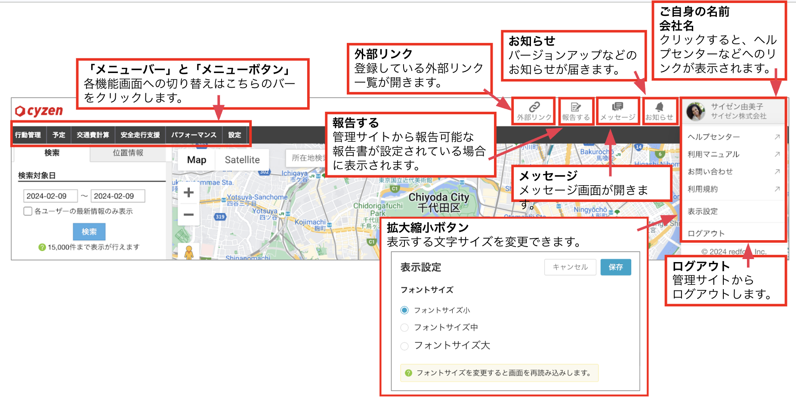
Task: Select フォントサイズ大 radio option
Action: [404, 346]
